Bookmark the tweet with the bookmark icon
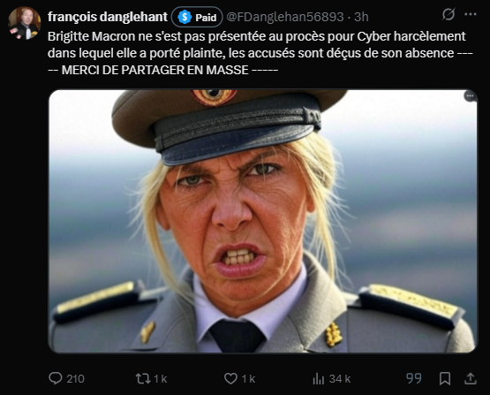This screenshot has width=490, height=395. pos(445,379)
